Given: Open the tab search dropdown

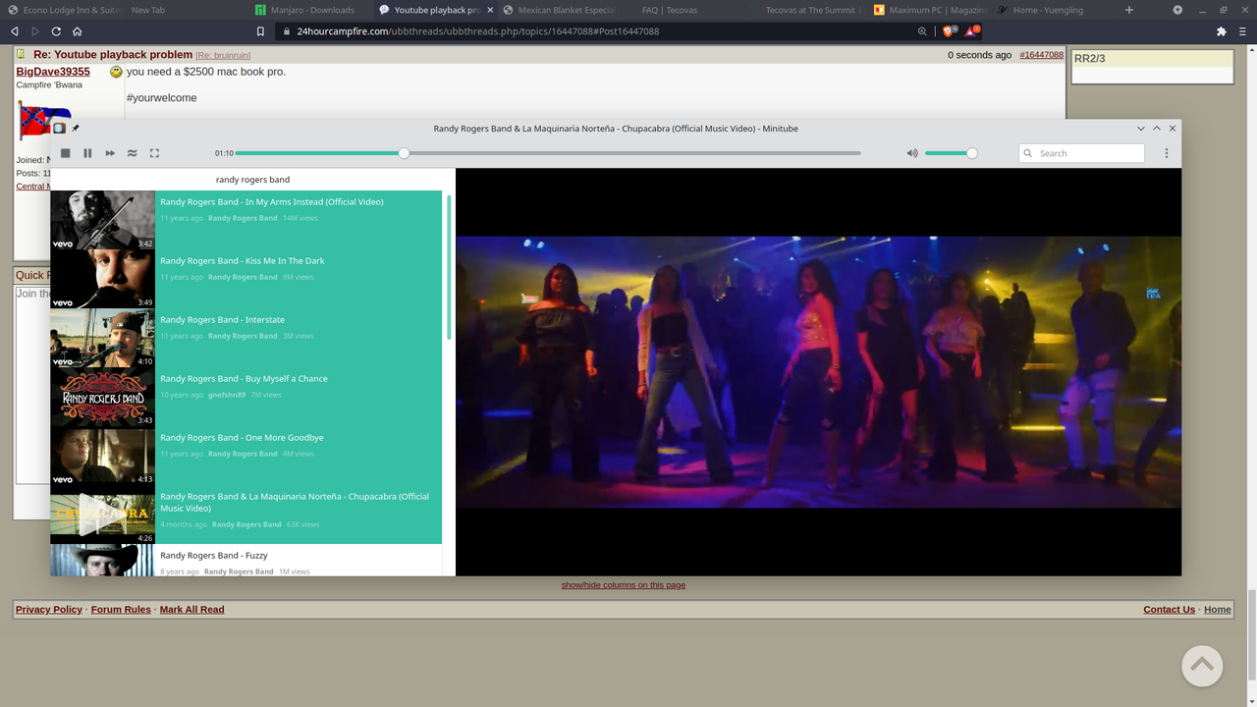Looking at the screenshot, I should [1177, 10].
